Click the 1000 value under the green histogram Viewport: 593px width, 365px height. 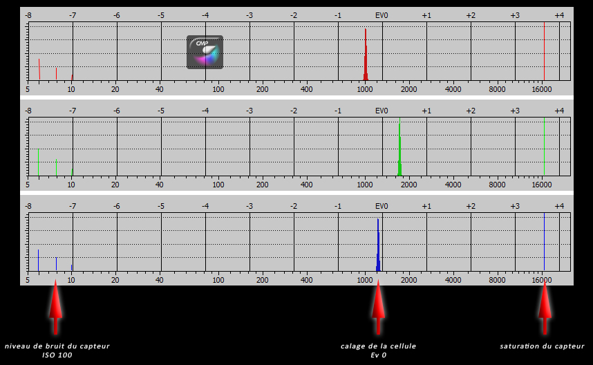pos(364,185)
